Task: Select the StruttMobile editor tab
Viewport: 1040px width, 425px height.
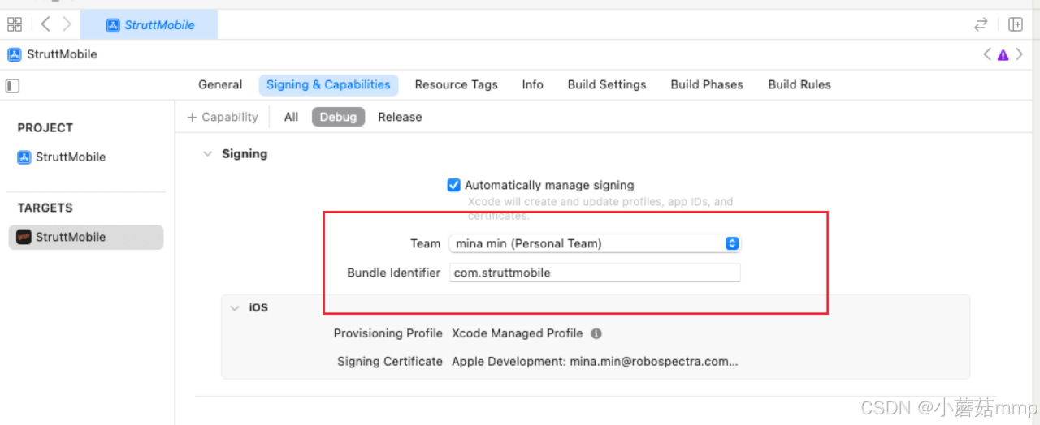Action: pos(149,25)
